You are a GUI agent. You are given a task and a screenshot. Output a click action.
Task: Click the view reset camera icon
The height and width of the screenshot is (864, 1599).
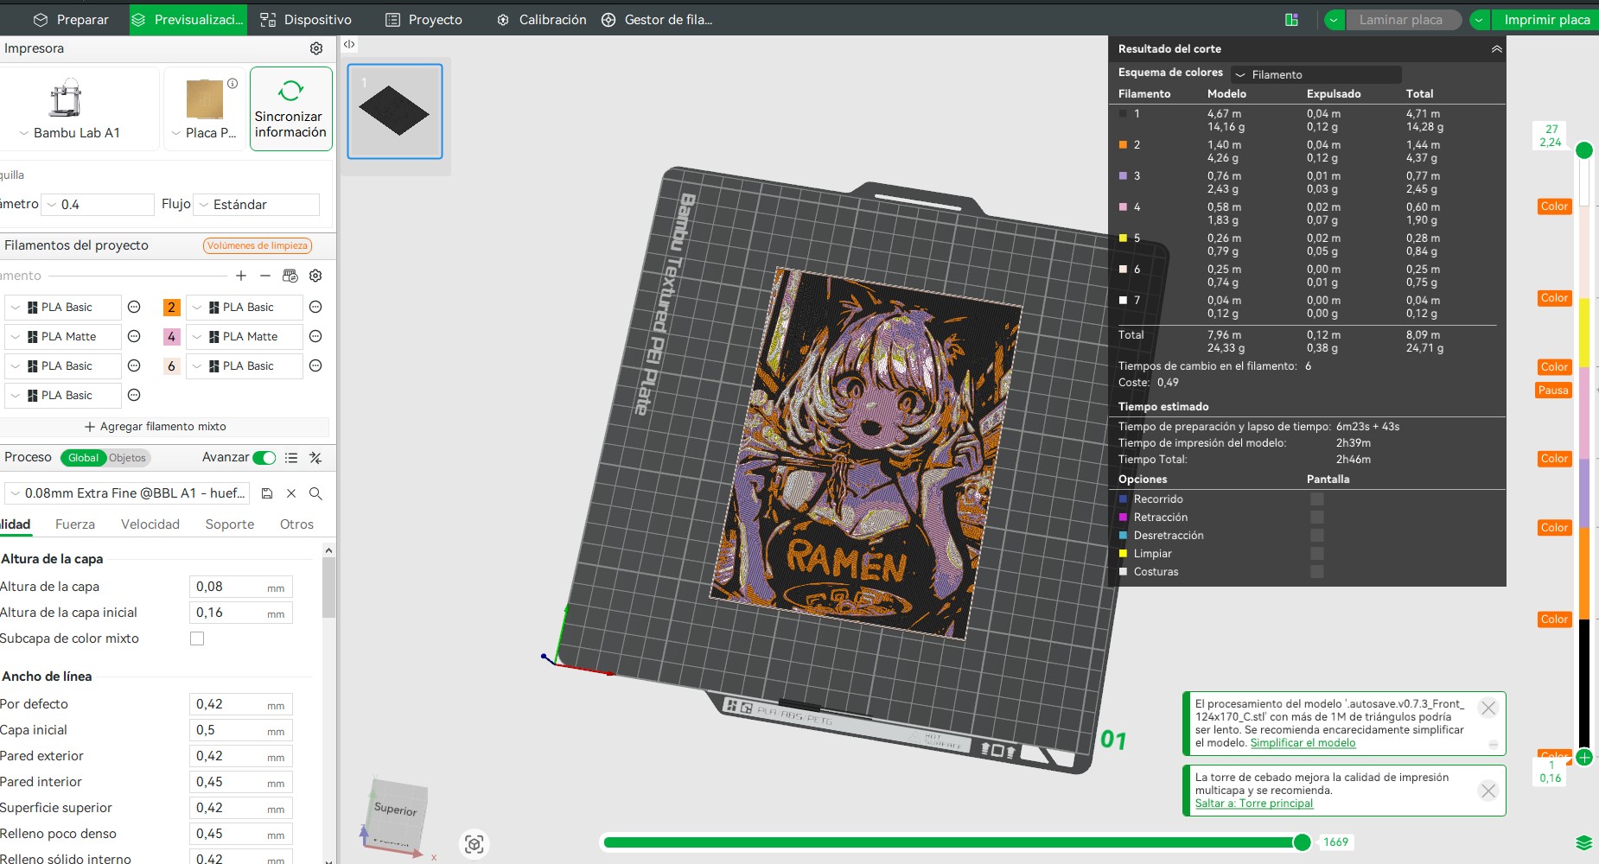point(474,844)
